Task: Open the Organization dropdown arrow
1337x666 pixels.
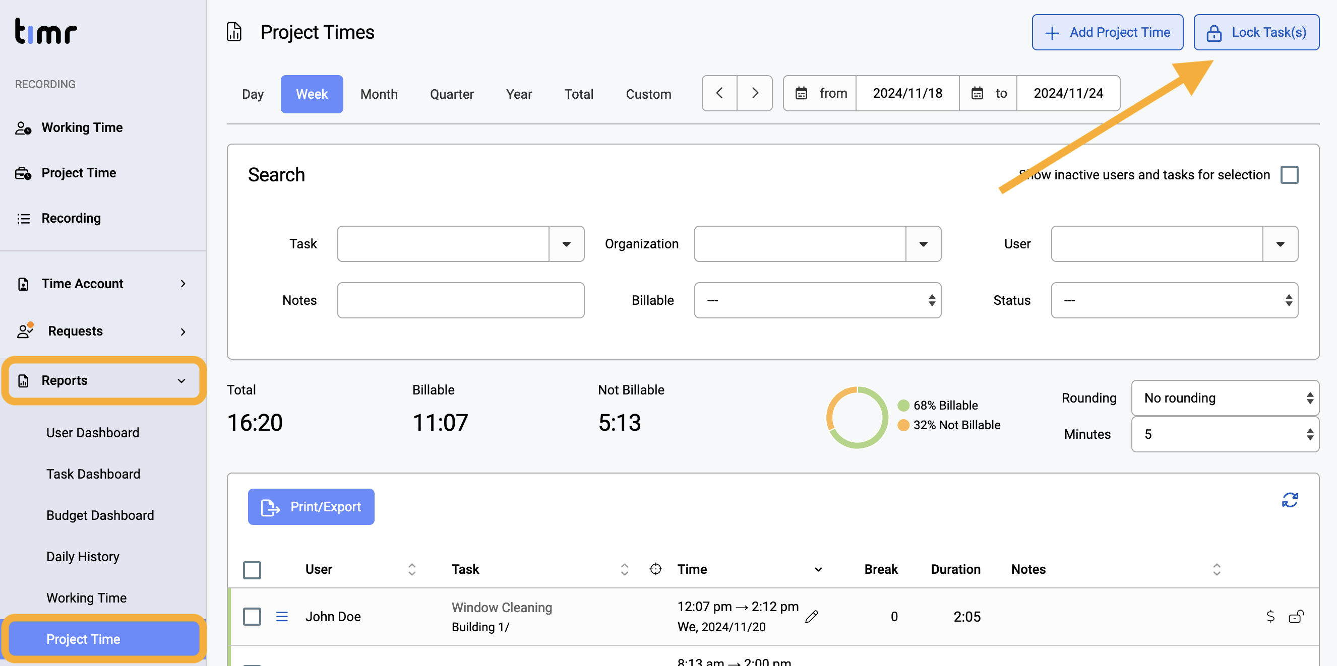Action: coord(923,244)
